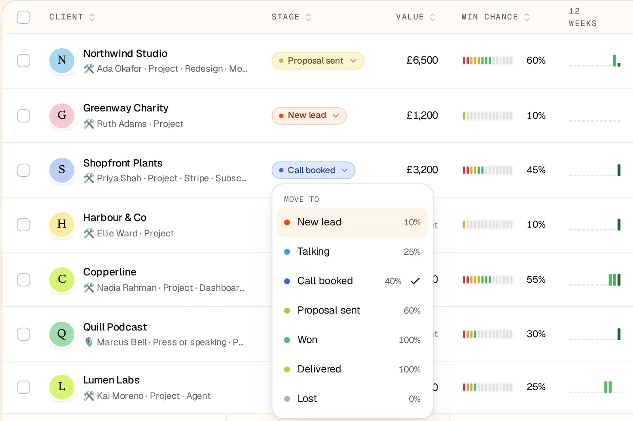The image size is (633, 421).
Task: Click tools icon beside Ruth Adams
Action: point(89,124)
